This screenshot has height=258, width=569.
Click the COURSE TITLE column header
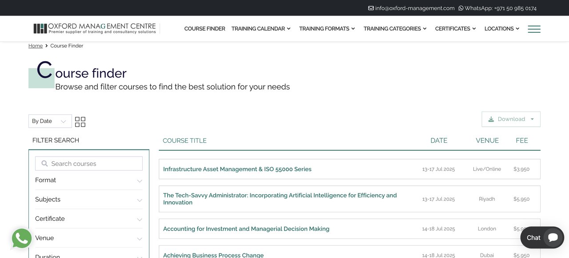pyautogui.click(x=184, y=141)
